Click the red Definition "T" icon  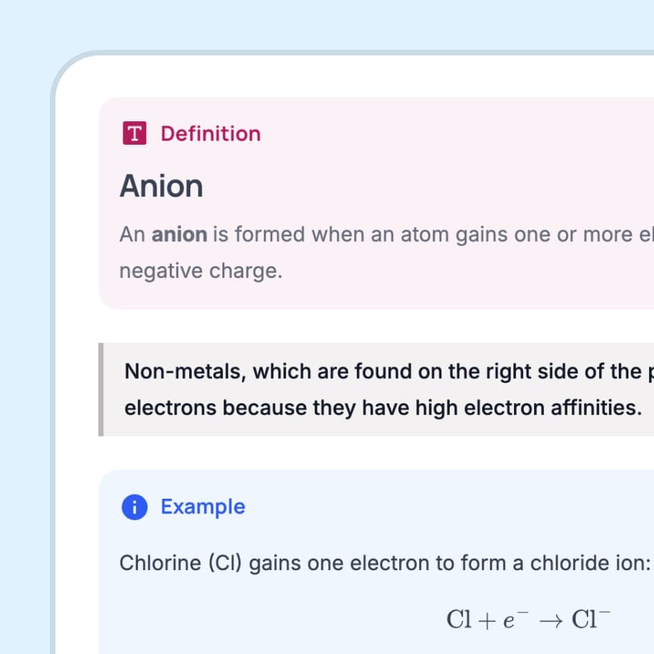tap(134, 134)
